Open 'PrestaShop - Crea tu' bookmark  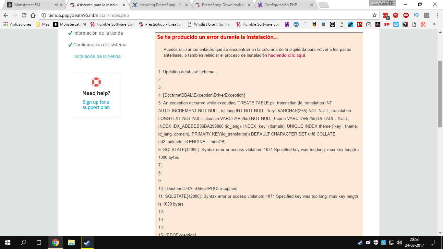[x=161, y=24]
